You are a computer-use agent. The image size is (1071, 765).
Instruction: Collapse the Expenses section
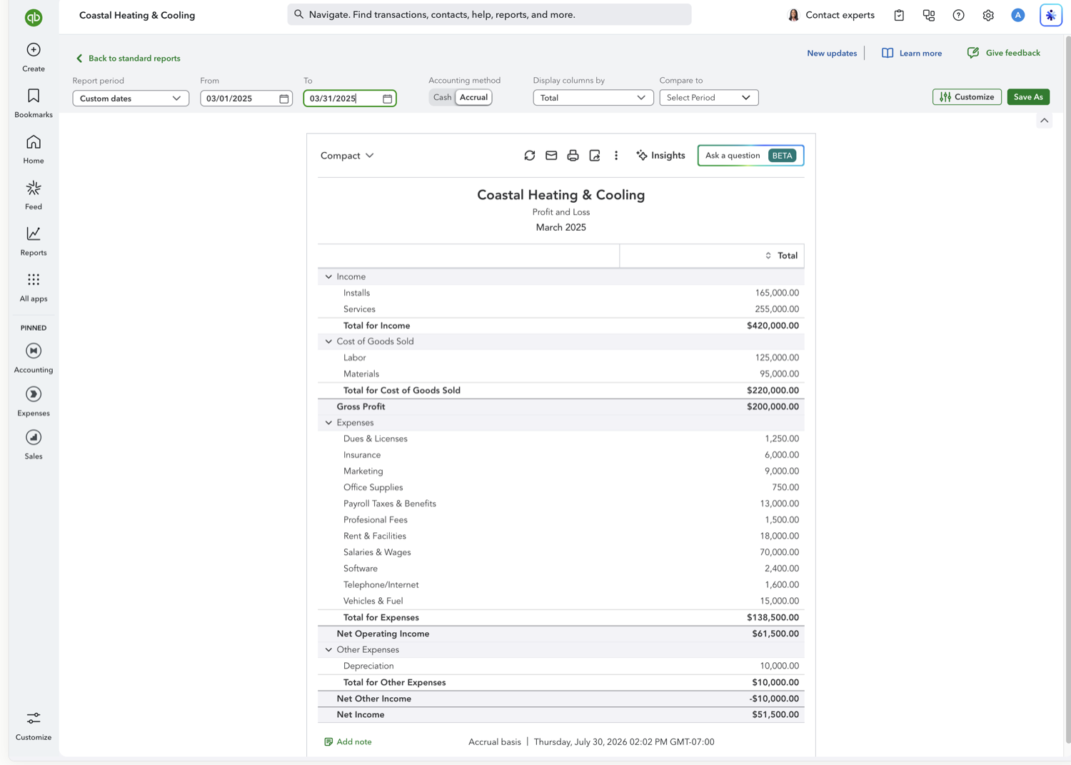[x=328, y=423]
